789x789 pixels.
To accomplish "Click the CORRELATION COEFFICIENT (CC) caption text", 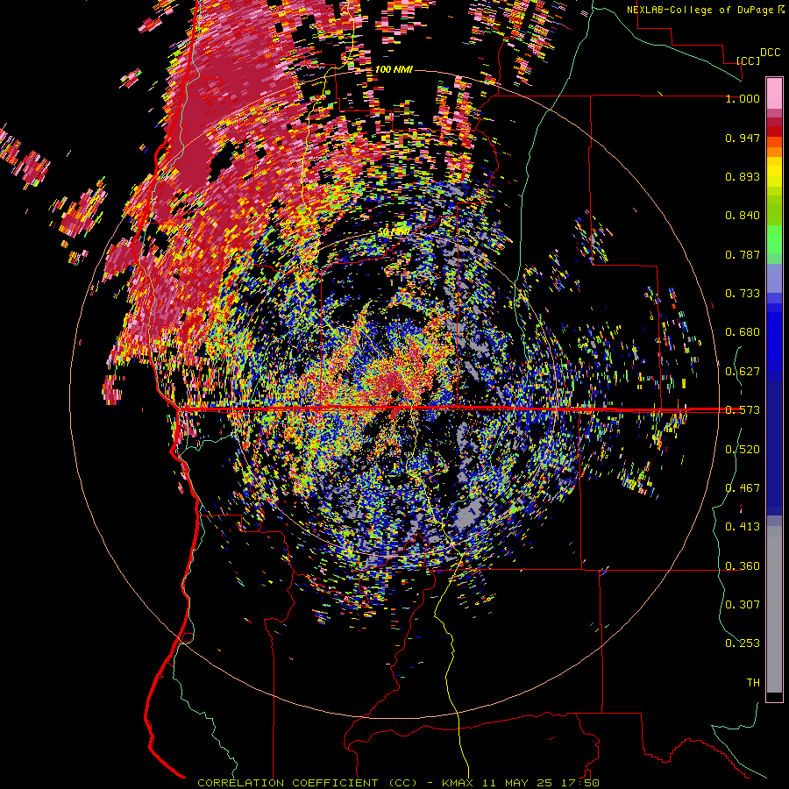I will pos(308,783).
